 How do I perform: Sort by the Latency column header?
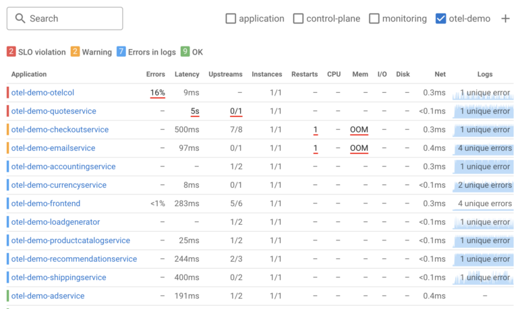pyautogui.click(x=187, y=74)
